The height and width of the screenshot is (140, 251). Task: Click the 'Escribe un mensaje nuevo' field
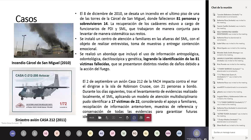pyautogui.click(x=230, y=132)
